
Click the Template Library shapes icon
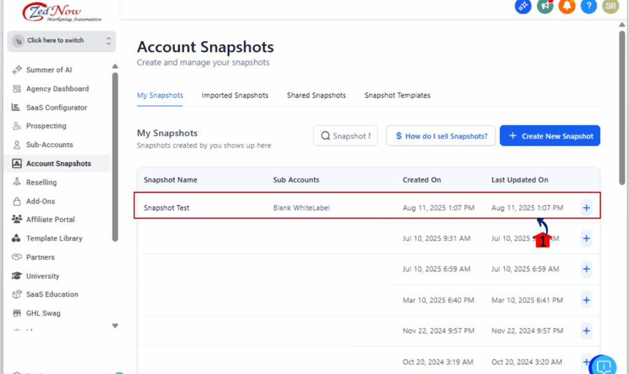tap(16, 239)
